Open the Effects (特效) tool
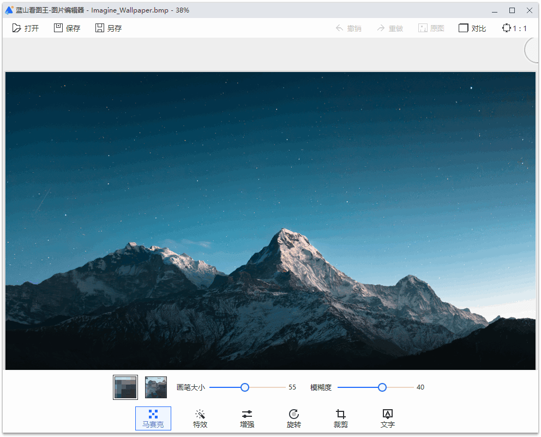 (200, 418)
